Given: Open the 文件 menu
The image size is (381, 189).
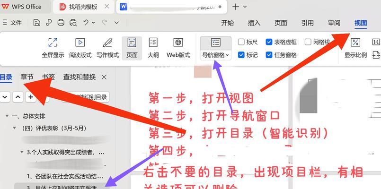Looking at the screenshot, I should [12, 23].
